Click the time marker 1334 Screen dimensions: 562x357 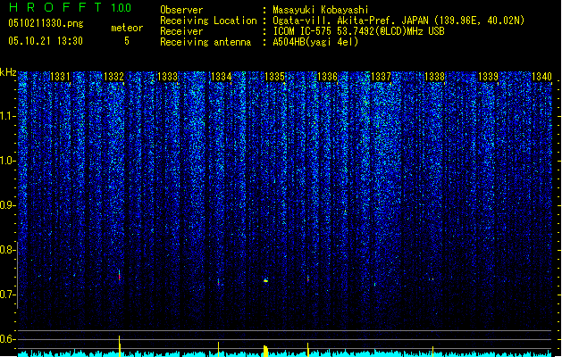[222, 77]
